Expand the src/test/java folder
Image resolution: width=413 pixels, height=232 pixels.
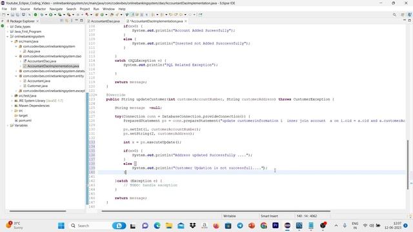pyautogui.click(x=12, y=96)
